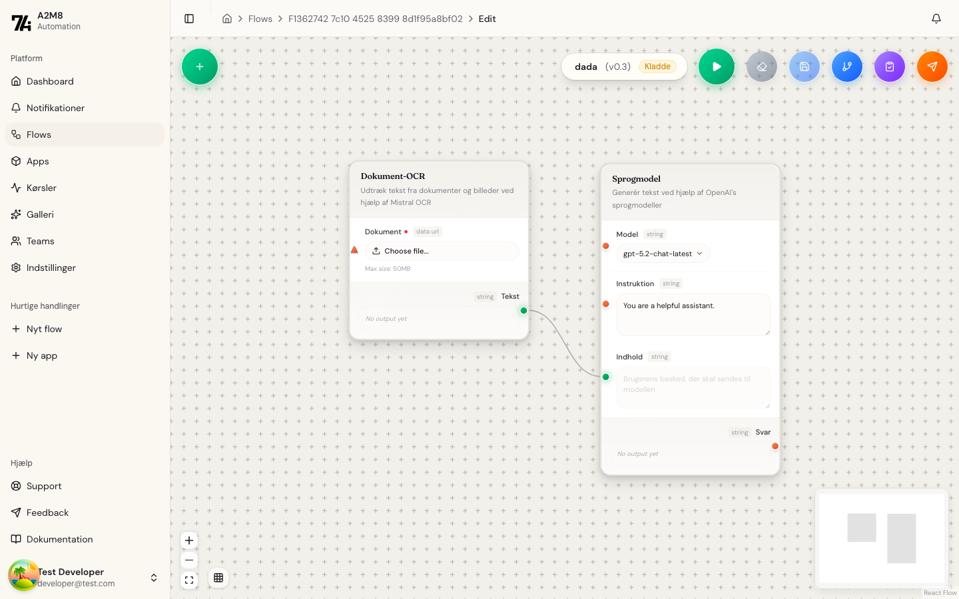Save the flow using the disk icon
This screenshot has width=959, height=599.
804,67
